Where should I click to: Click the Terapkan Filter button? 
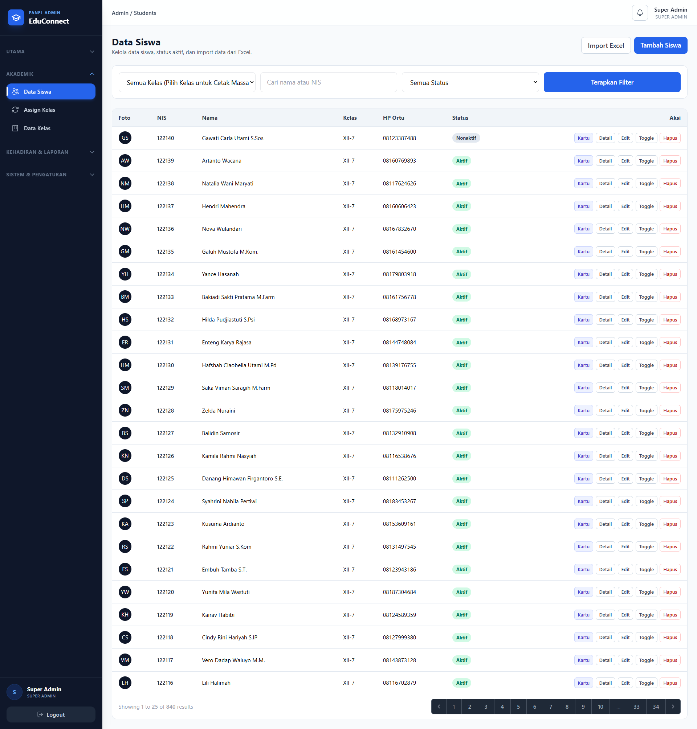click(x=612, y=82)
